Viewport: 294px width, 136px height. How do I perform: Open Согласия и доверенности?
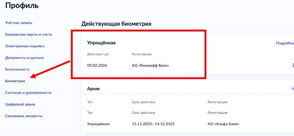point(28,93)
